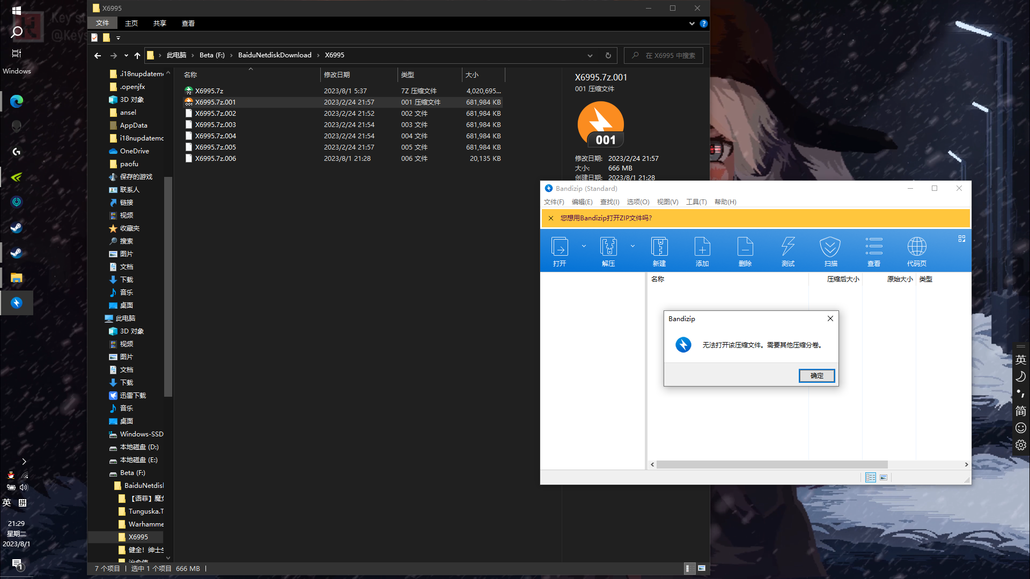The height and width of the screenshot is (579, 1030).
Task: Click the Extract (解压) icon in Bandizip
Action: pos(608,247)
